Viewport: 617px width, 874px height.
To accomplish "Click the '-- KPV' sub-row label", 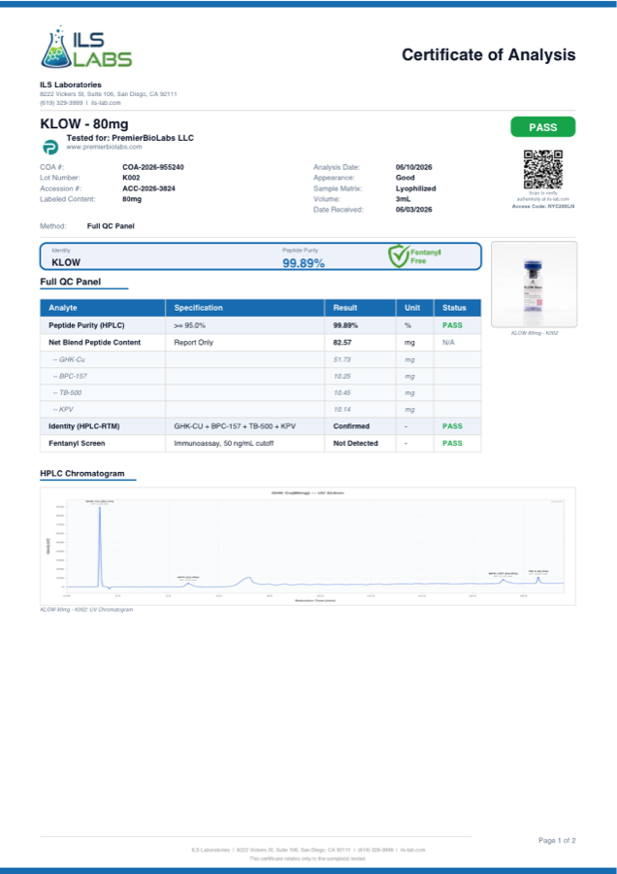I will pyautogui.click(x=63, y=410).
